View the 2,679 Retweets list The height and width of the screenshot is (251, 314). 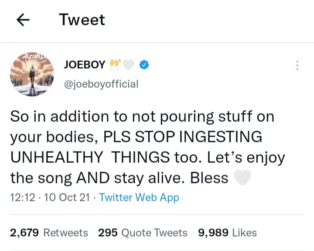pyautogui.click(x=49, y=233)
